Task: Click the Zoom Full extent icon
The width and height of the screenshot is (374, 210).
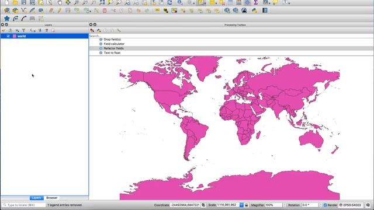Action: pos(102,2)
